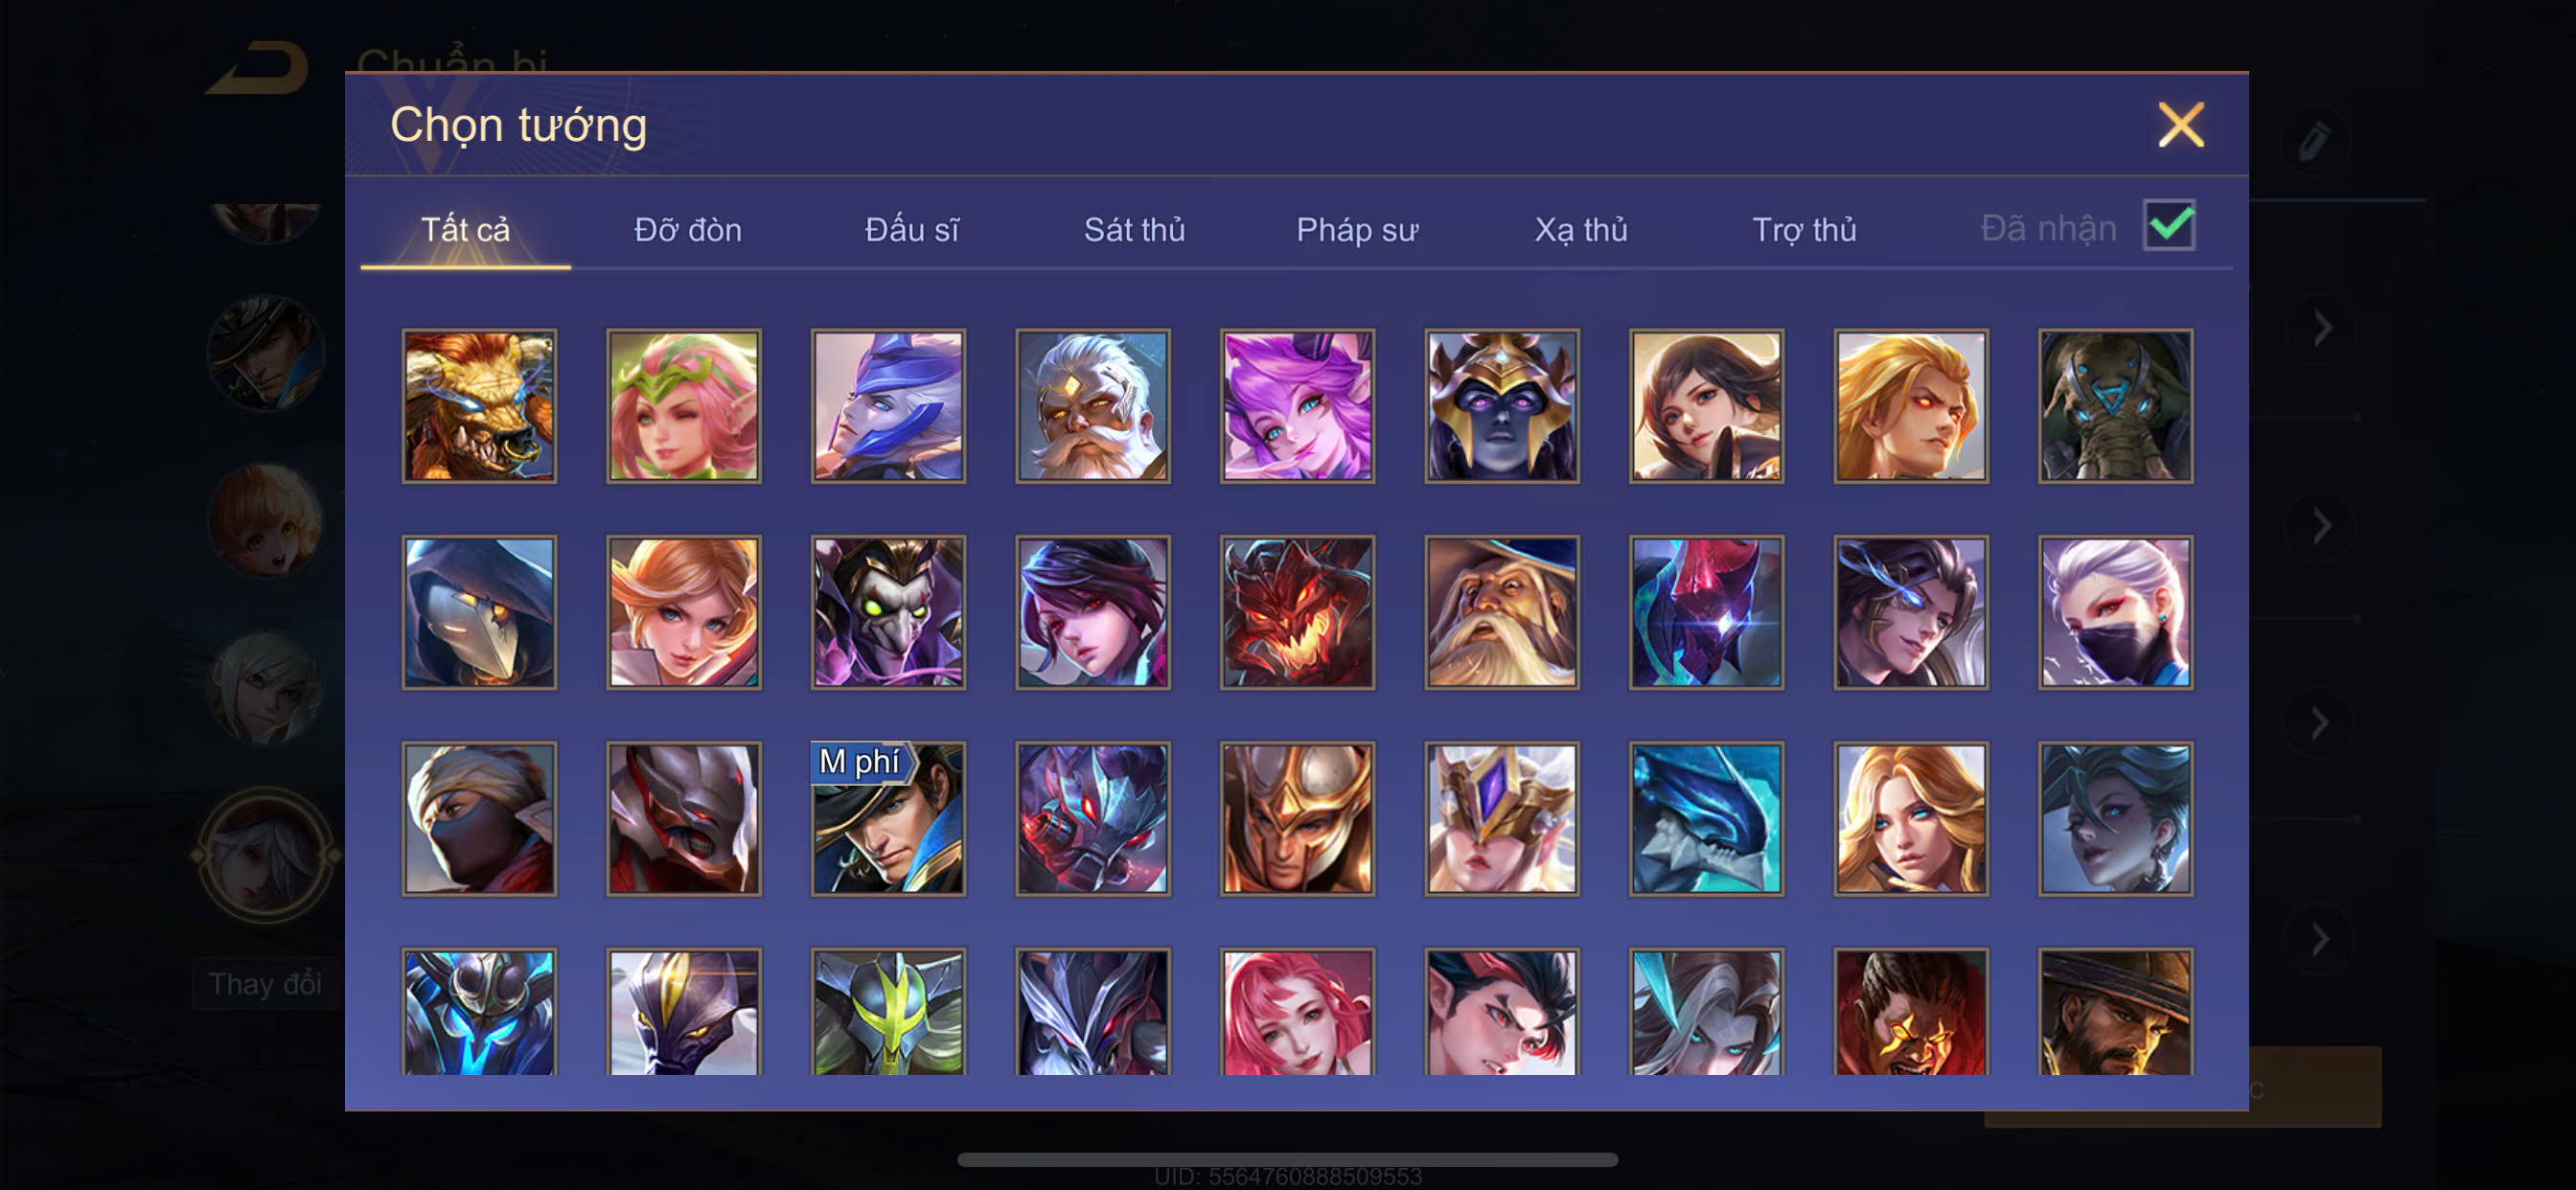Open the Trợ thủ tab
The height and width of the screenshot is (1190, 2576).
coord(1804,230)
